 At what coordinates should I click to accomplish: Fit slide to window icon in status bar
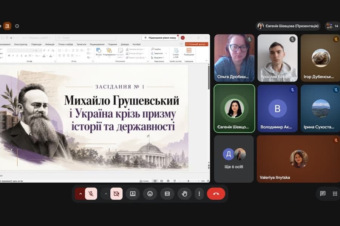click(x=208, y=181)
